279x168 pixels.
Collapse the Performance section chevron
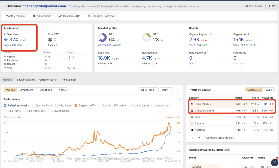point(179,99)
